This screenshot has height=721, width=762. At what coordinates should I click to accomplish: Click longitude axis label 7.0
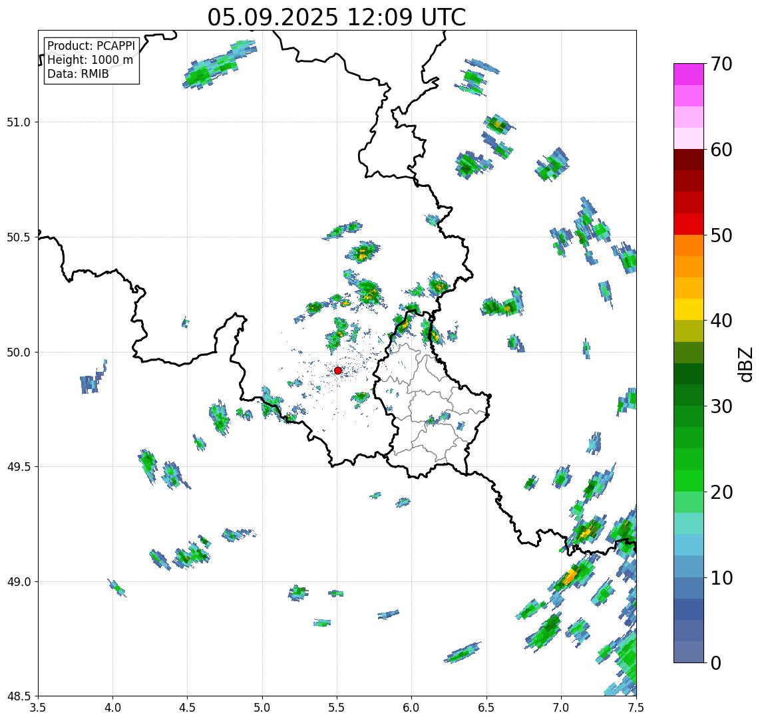(x=562, y=708)
